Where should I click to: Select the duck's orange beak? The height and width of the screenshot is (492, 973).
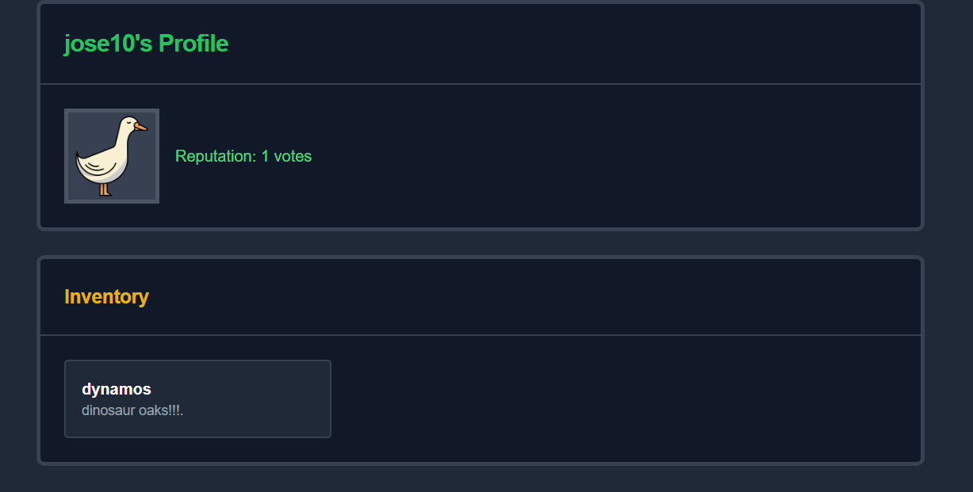[140, 127]
